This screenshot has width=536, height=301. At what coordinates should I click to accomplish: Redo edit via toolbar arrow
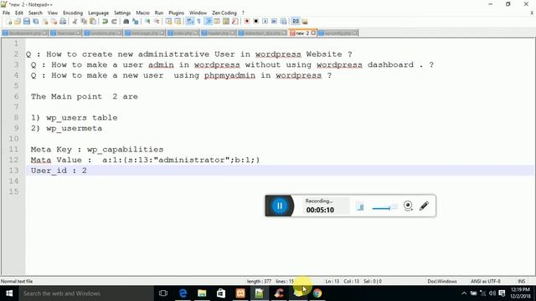[114, 22]
